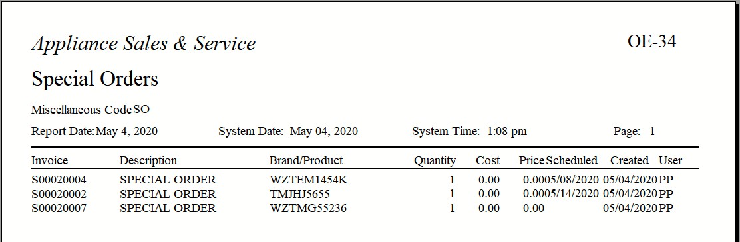This screenshot has height=242, width=740.
Task: Select invoice number S00020002
Action: coord(59,194)
